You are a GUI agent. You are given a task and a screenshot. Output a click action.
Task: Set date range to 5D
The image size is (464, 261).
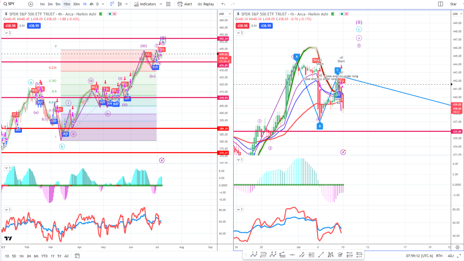click(14, 256)
